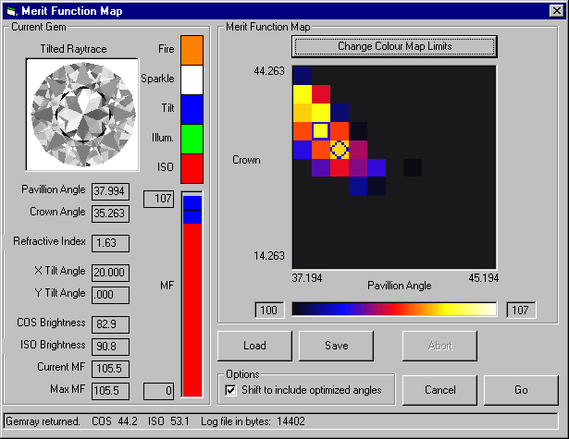Click the Cancel button
569x439 pixels.
pos(439,390)
